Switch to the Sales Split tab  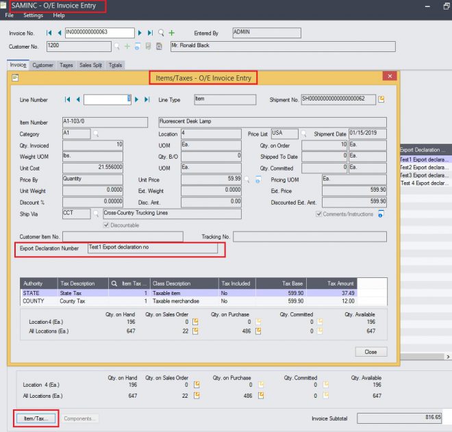tap(90, 65)
